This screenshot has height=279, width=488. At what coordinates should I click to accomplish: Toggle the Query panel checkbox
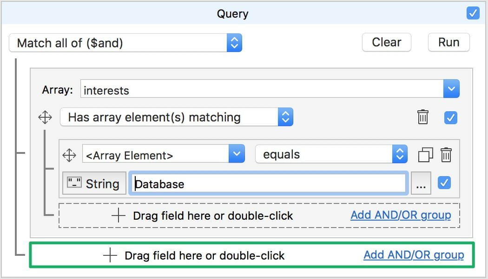[x=473, y=13]
